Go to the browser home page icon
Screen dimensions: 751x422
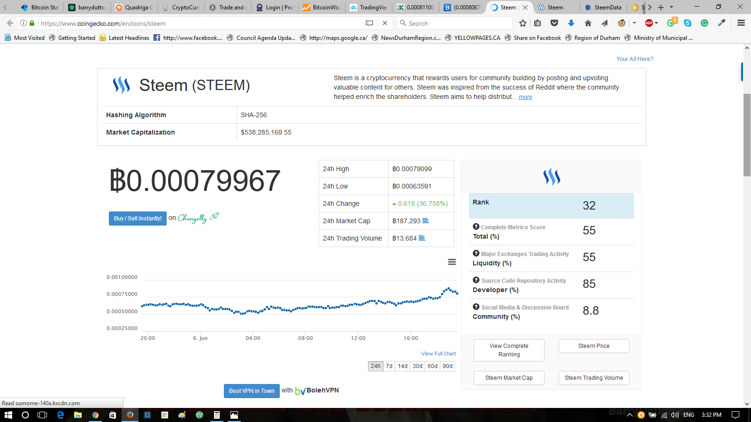pos(588,23)
